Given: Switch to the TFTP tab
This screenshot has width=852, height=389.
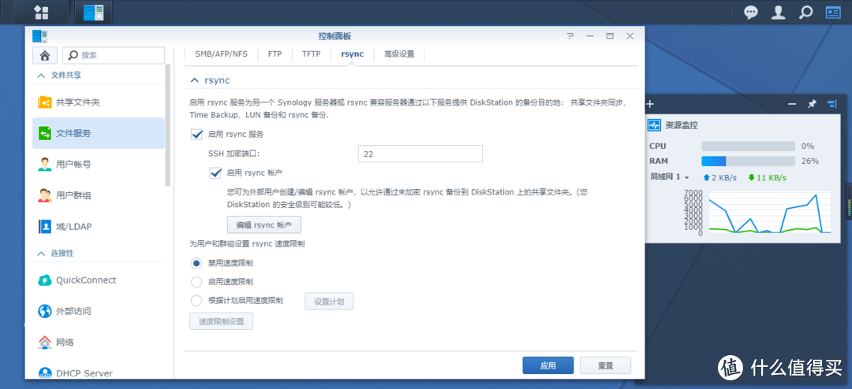Looking at the screenshot, I should 312,54.
